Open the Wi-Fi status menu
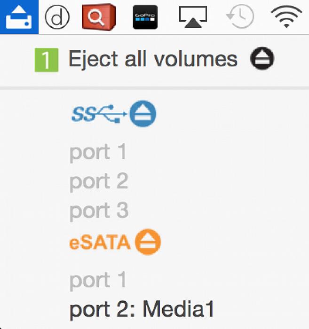Screen dimensions: 309x329 tap(286, 16)
